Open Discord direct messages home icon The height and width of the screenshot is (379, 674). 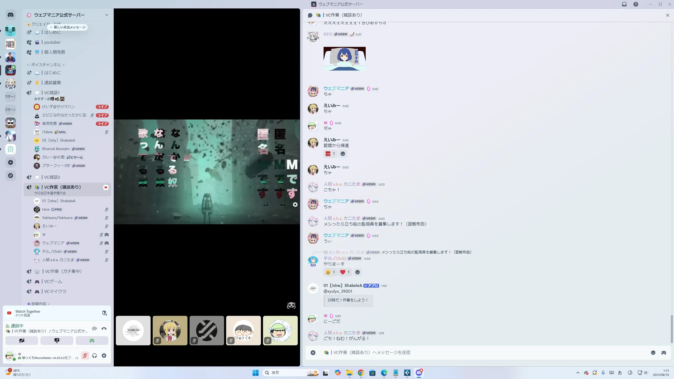11,15
